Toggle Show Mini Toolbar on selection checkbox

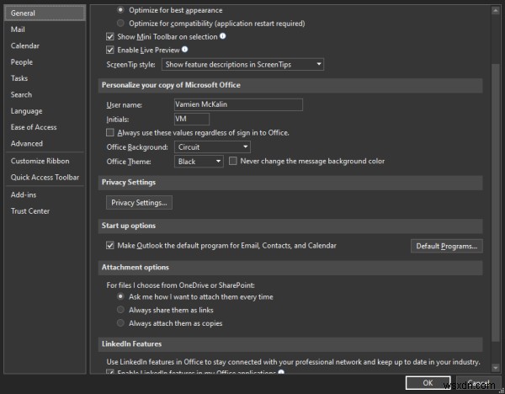point(110,36)
